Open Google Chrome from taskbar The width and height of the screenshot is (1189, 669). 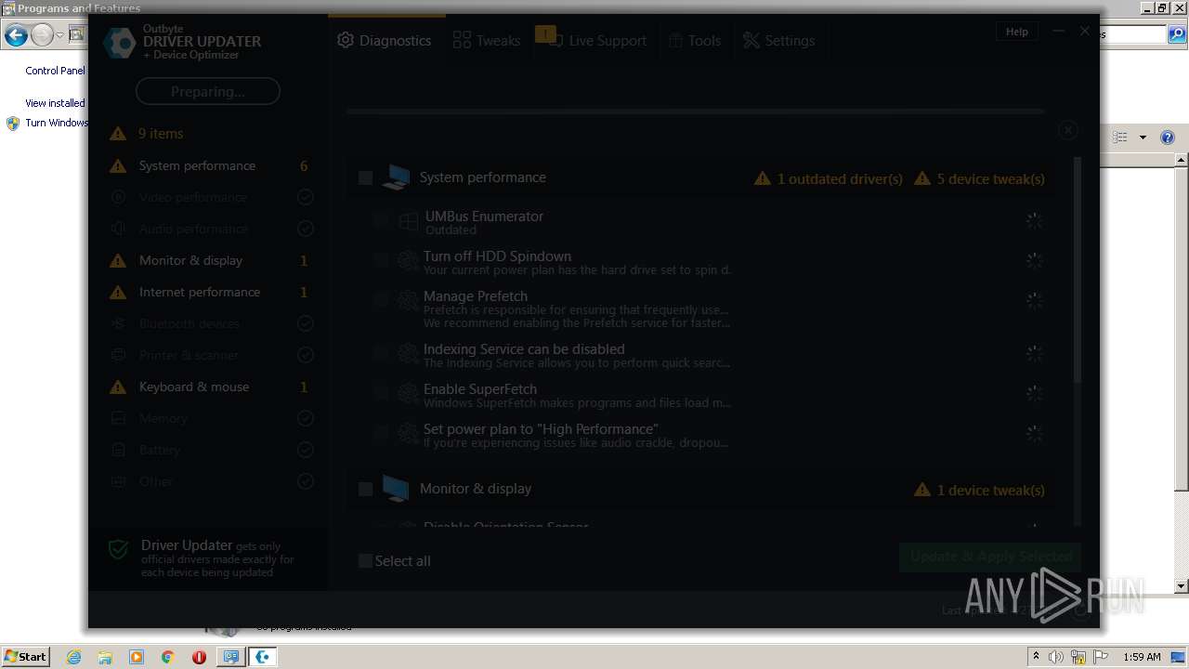[167, 657]
